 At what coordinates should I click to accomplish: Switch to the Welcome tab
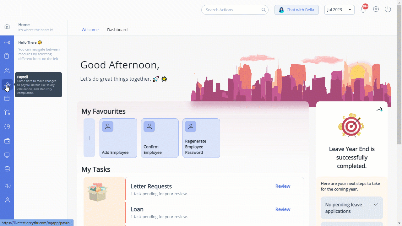point(90,30)
